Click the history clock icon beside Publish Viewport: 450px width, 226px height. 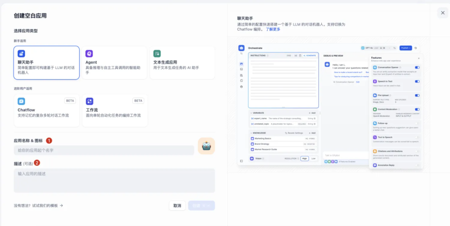click(x=415, y=48)
